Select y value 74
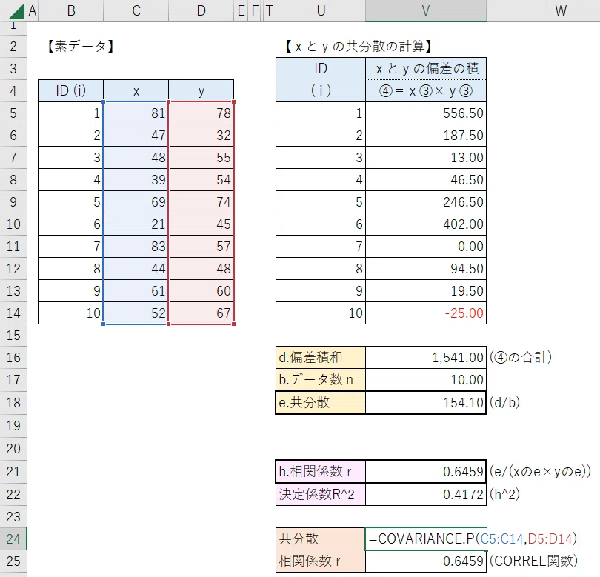This screenshot has width=600, height=577. point(201,201)
